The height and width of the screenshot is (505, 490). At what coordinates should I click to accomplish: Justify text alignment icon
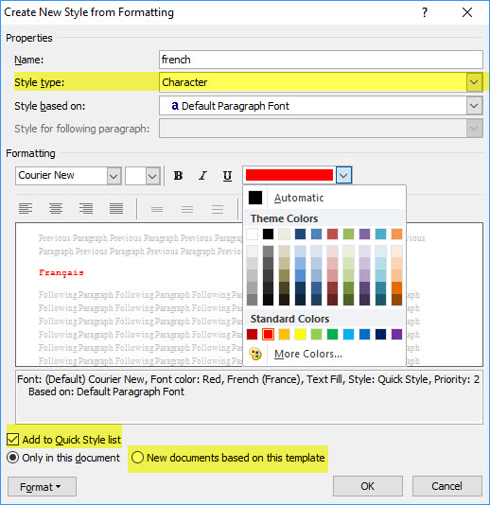point(116,209)
